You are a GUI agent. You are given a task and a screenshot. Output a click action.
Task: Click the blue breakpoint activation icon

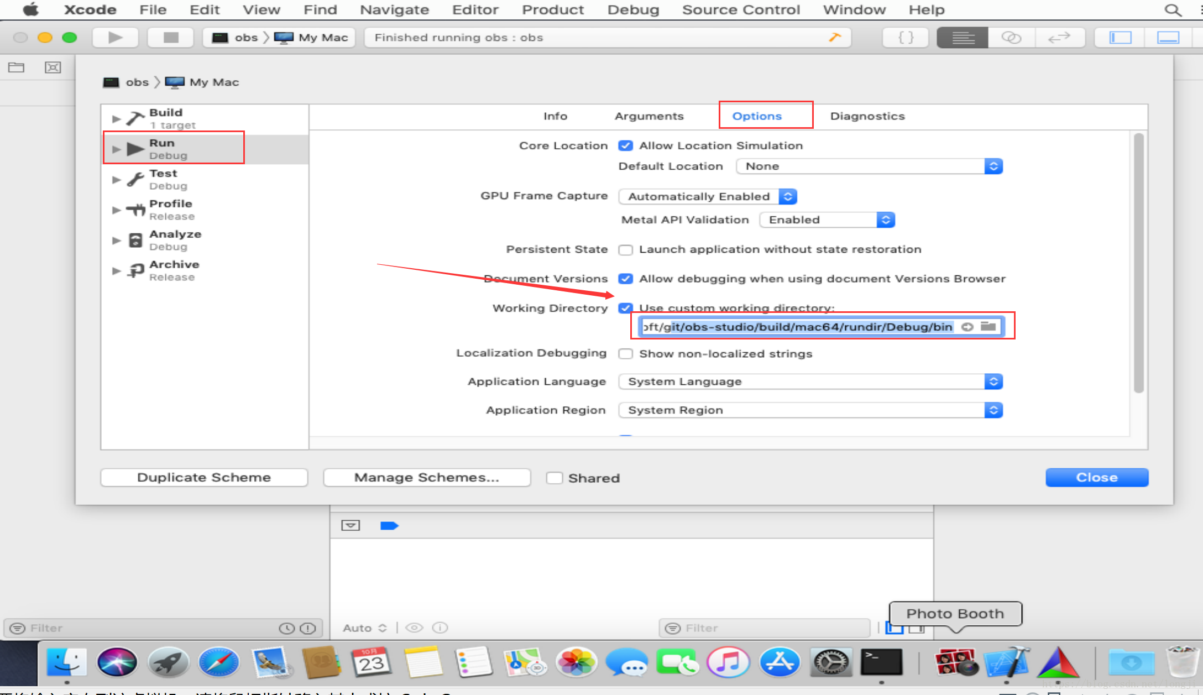pyautogui.click(x=389, y=525)
